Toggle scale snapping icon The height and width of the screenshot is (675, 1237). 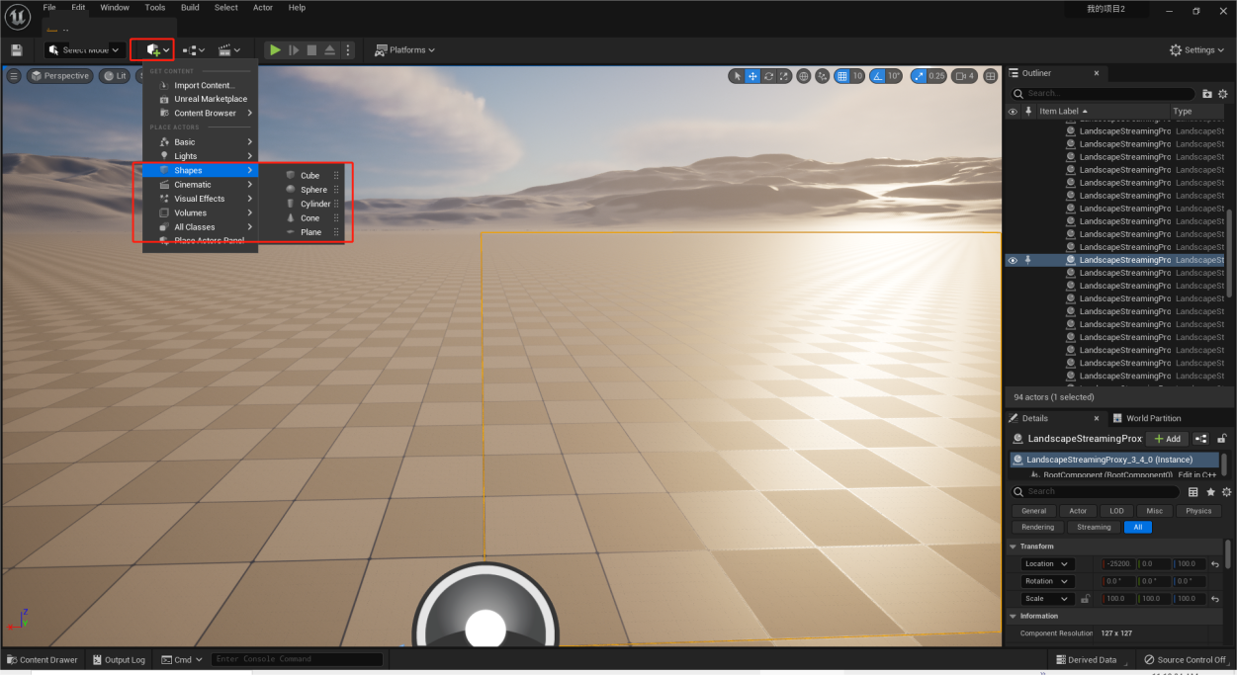[x=919, y=76]
